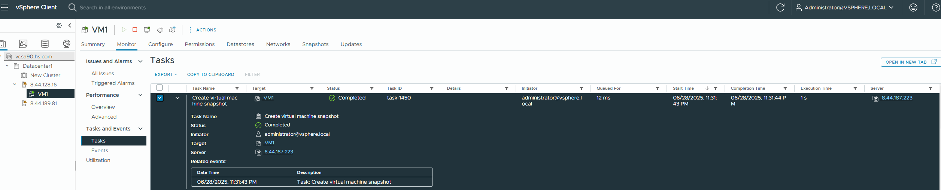Screen dimensions: 941x190
Task: Select All Issues in Monitor menu
Action: (x=103, y=74)
